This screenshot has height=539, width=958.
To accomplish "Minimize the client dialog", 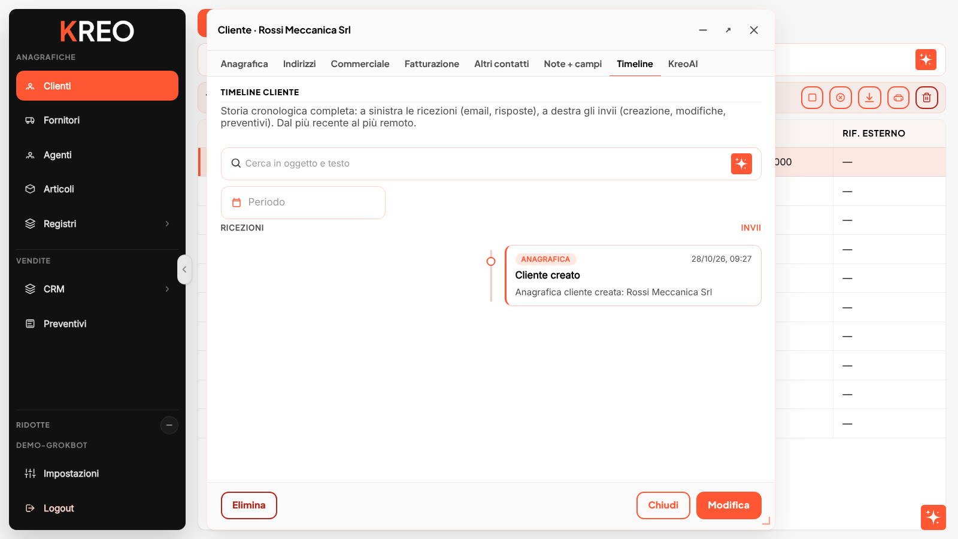I will tap(703, 30).
